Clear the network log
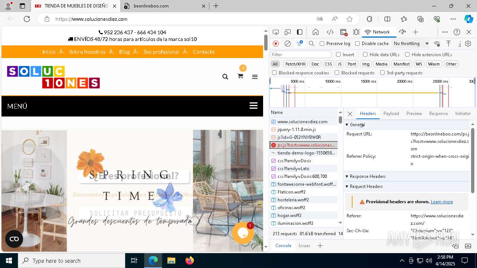The image size is (477, 268). (288, 44)
